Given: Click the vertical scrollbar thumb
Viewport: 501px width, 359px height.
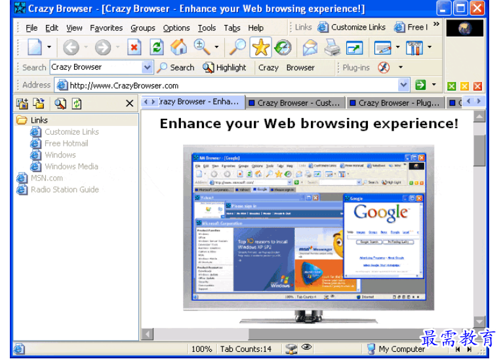Looking at the screenshot, I should pyautogui.click(x=479, y=150).
